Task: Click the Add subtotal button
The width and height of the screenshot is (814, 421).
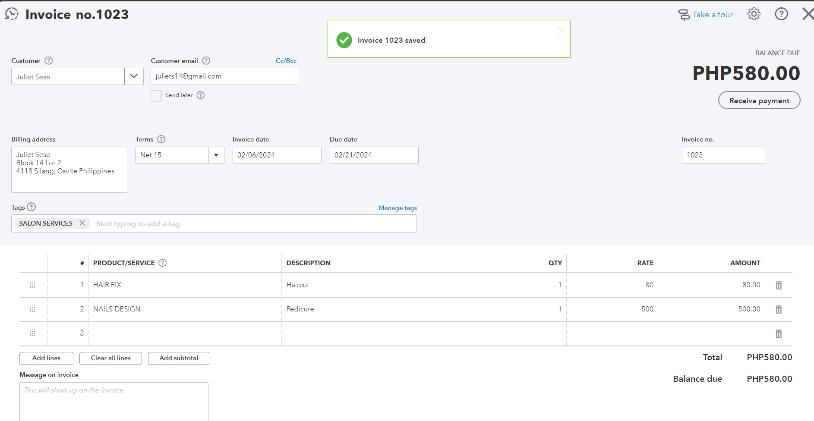Action: click(x=179, y=358)
